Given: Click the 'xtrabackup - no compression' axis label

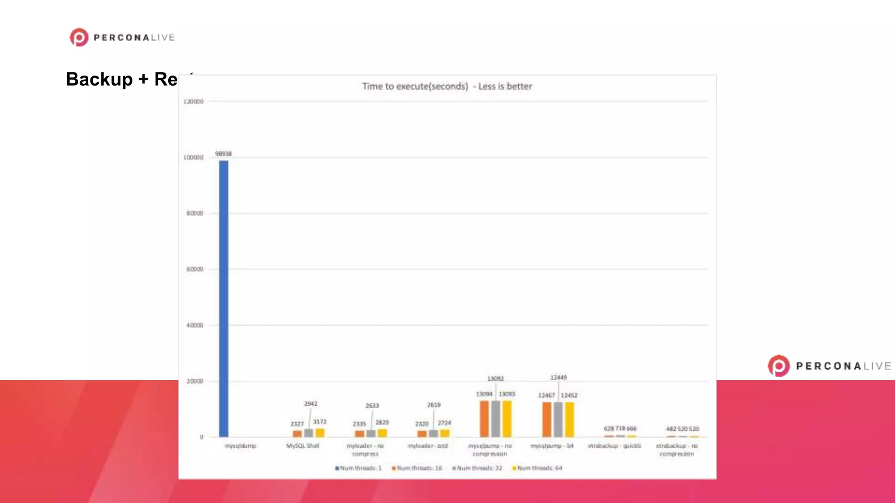Looking at the screenshot, I should tap(676, 450).
